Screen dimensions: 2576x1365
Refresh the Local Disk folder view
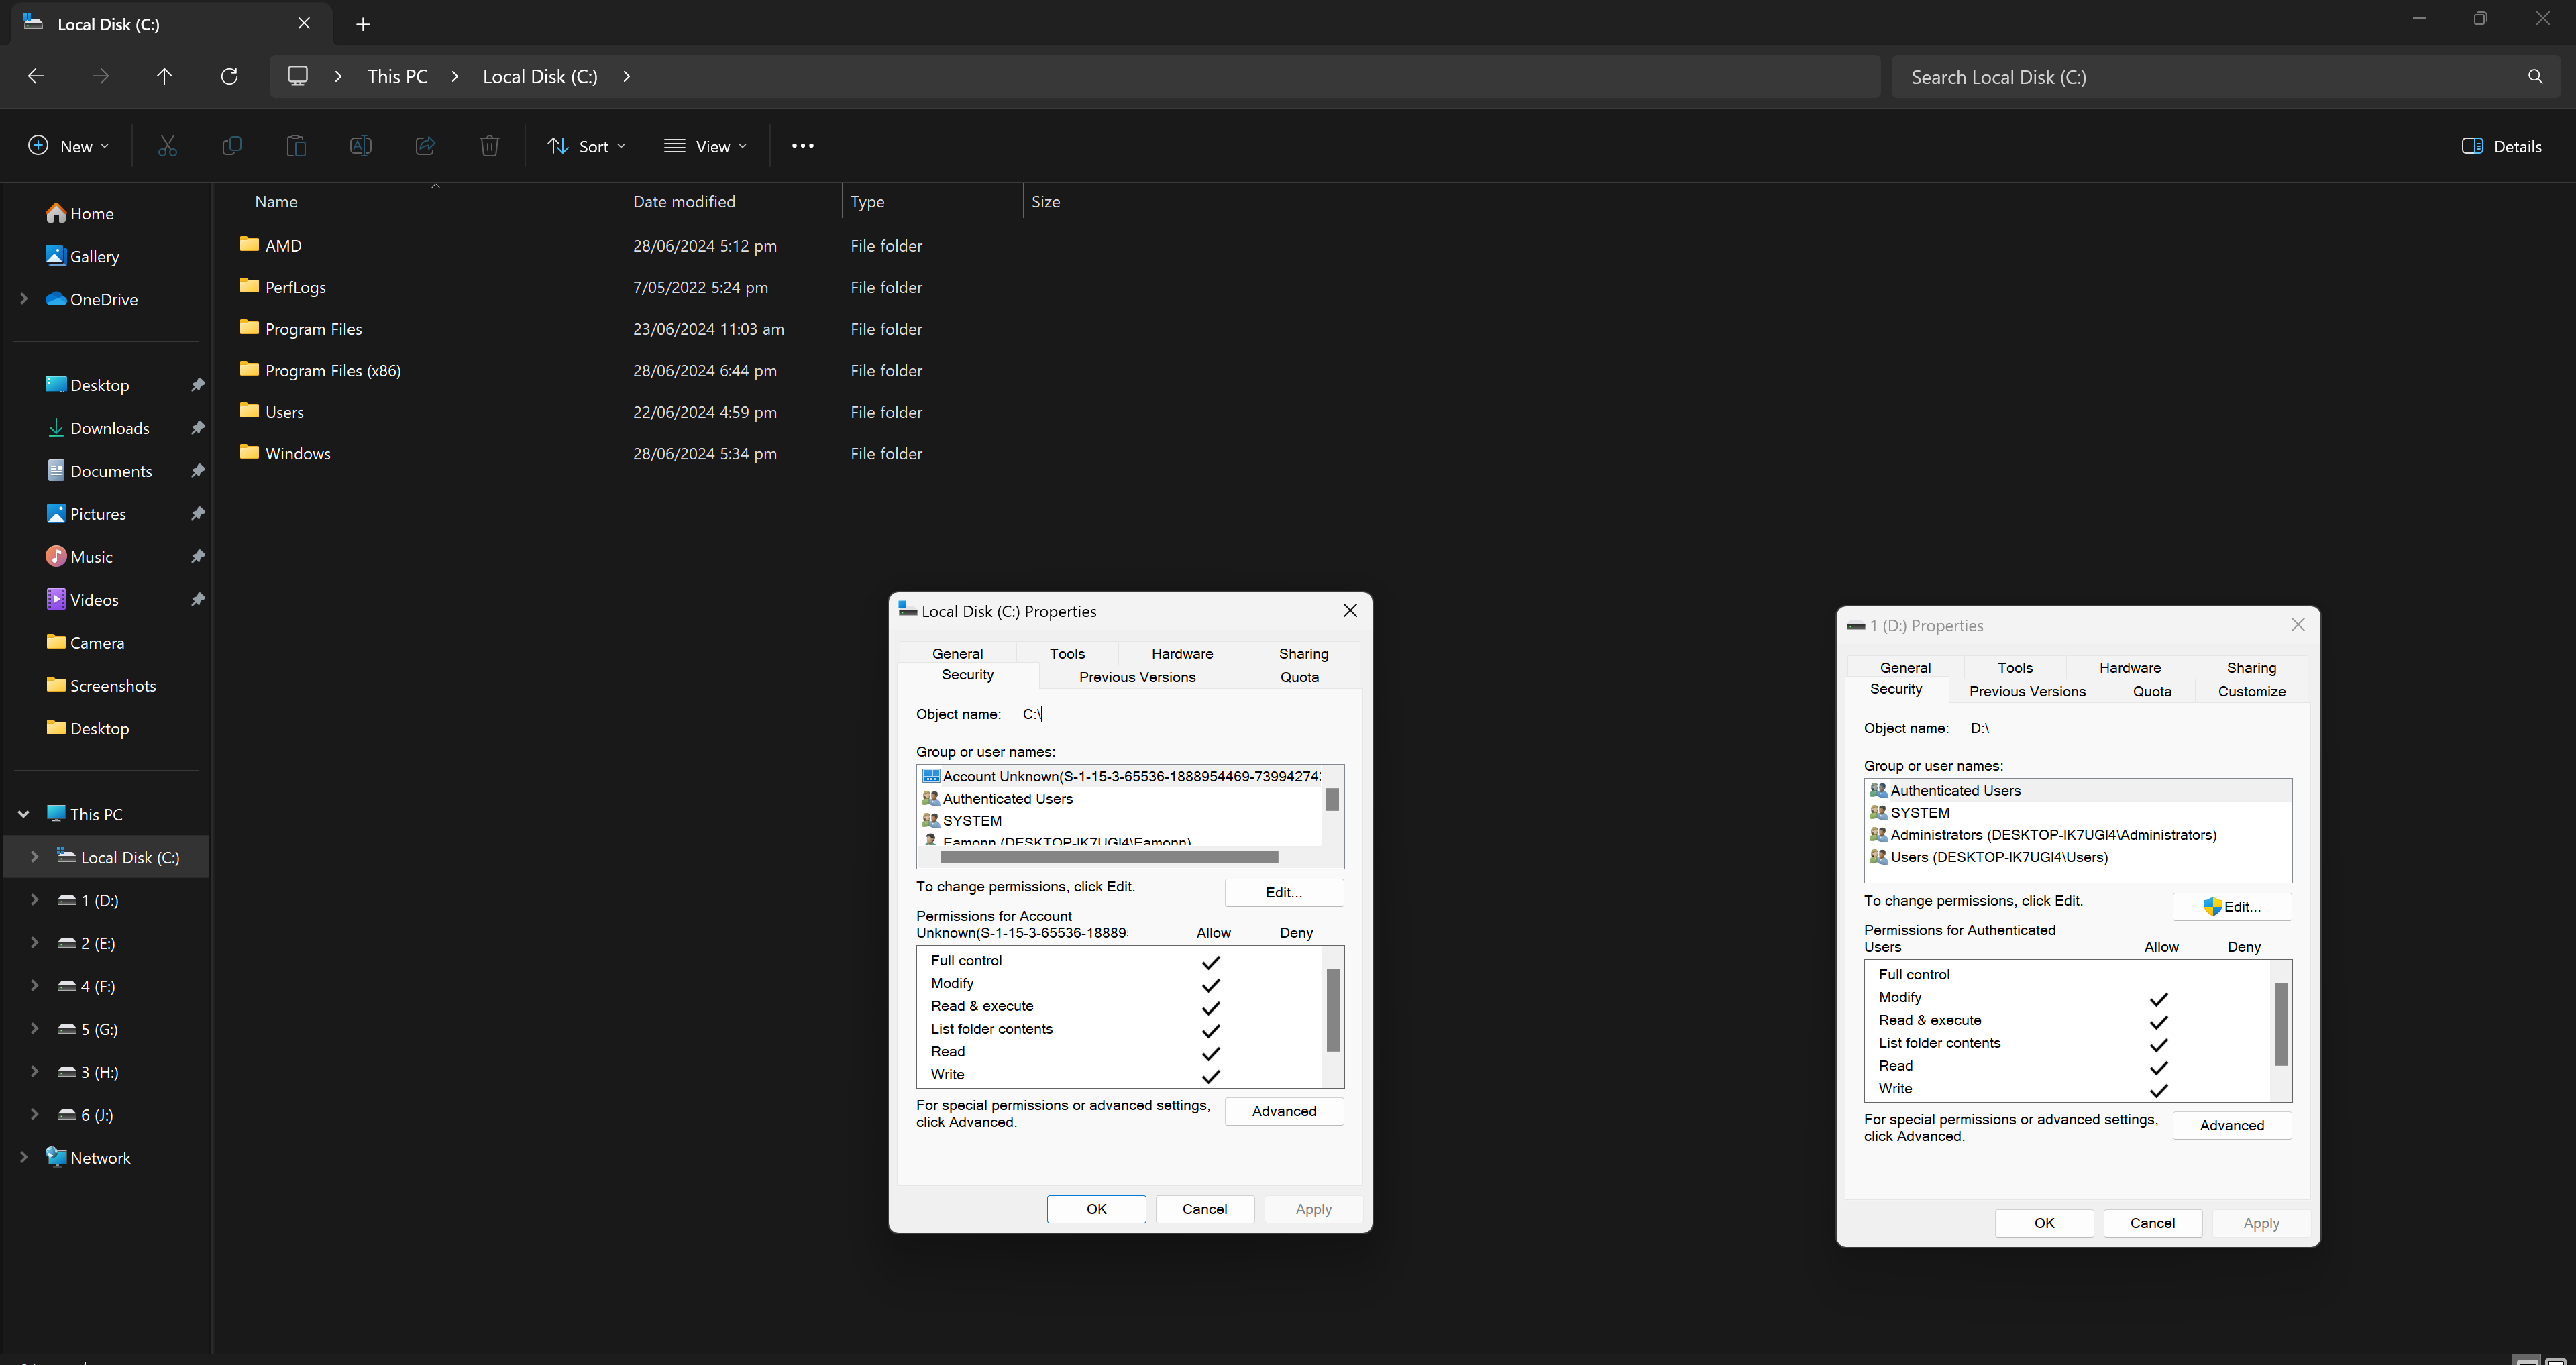click(229, 76)
